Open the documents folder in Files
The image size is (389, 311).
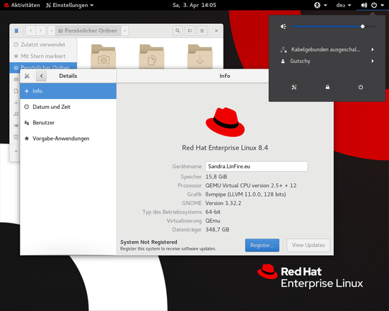(x=151, y=57)
